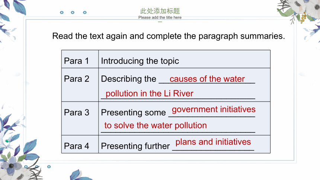Click the small green dash under the subtitle
The height and width of the screenshot is (180, 320).
[x=160, y=22]
